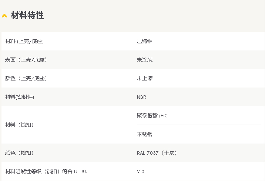The height and width of the screenshot is (181, 265).
Task: Select the 材料 (上壳/底座) label
Action: point(24,41)
